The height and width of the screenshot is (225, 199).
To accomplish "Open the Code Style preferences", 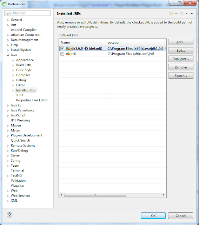I will (24, 70).
